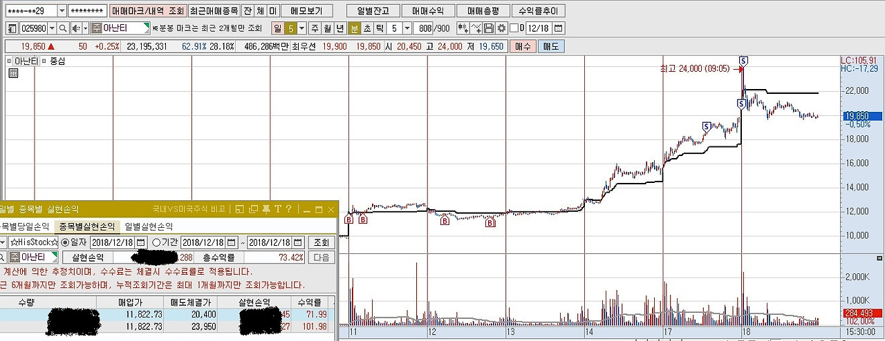Click the pin icon in profit window title bar

pyautogui.click(x=265, y=208)
